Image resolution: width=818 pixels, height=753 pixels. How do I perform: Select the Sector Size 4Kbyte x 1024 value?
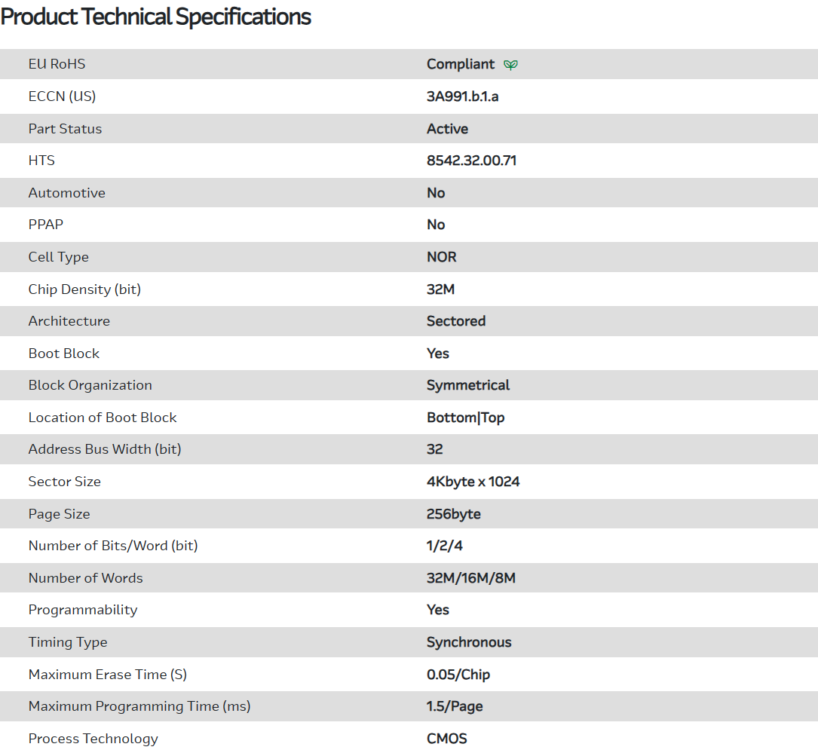tap(473, 482)
